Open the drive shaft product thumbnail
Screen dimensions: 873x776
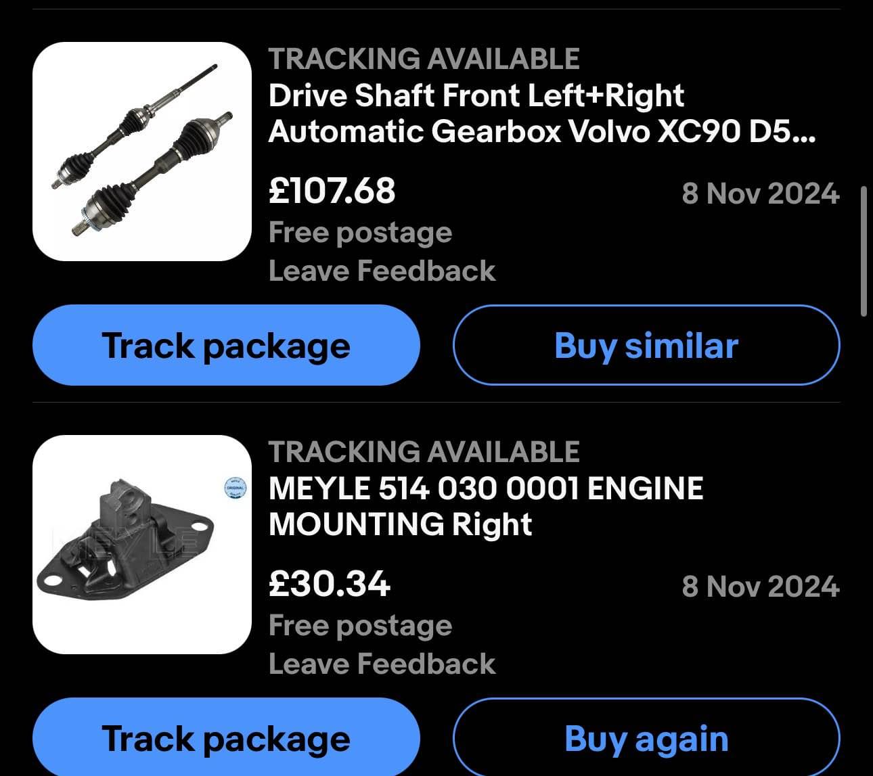(x=142, y=152)
